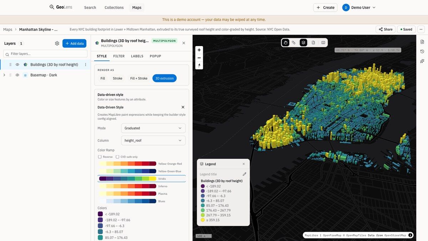The width and height of the screenshot is (428, 241).
Task: Enable the Reverse color ramp checkbox
Action: pos(100,157)
